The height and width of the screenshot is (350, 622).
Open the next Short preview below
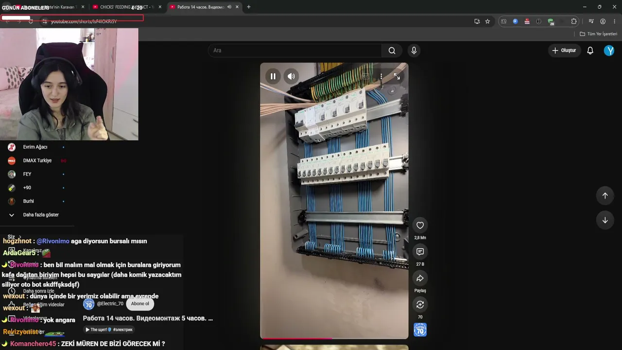tap(334, 348)
